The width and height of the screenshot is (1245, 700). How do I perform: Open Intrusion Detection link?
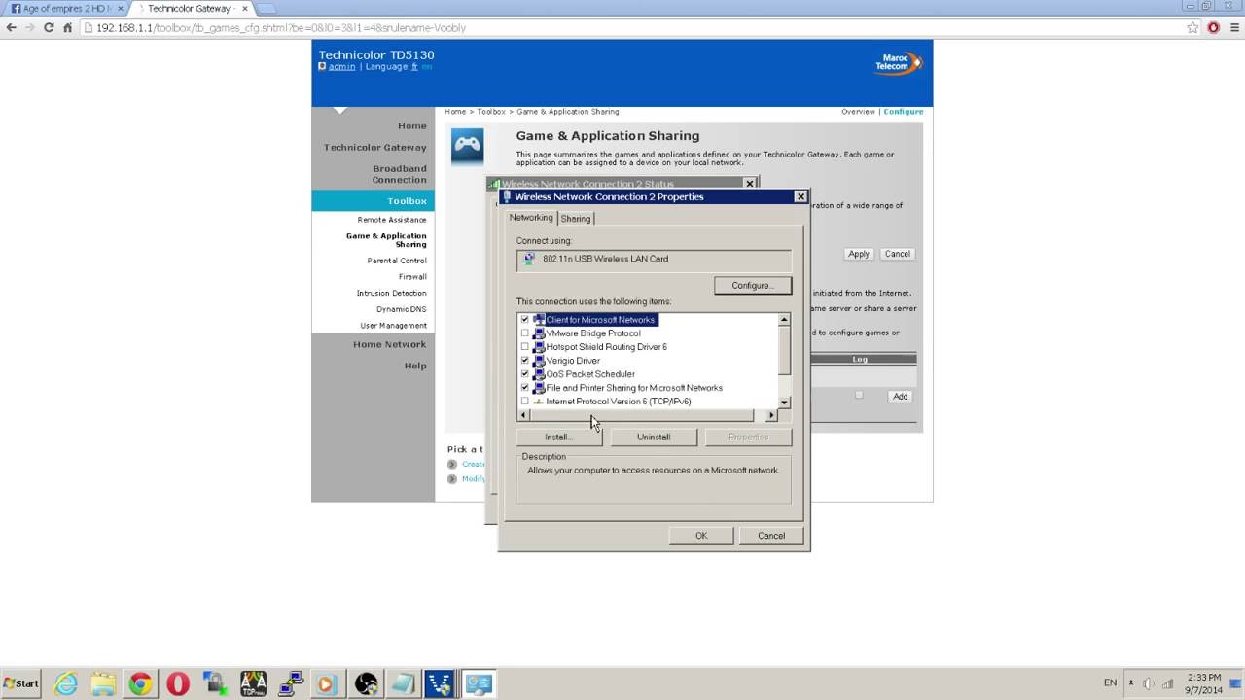(x=392, y=293)
